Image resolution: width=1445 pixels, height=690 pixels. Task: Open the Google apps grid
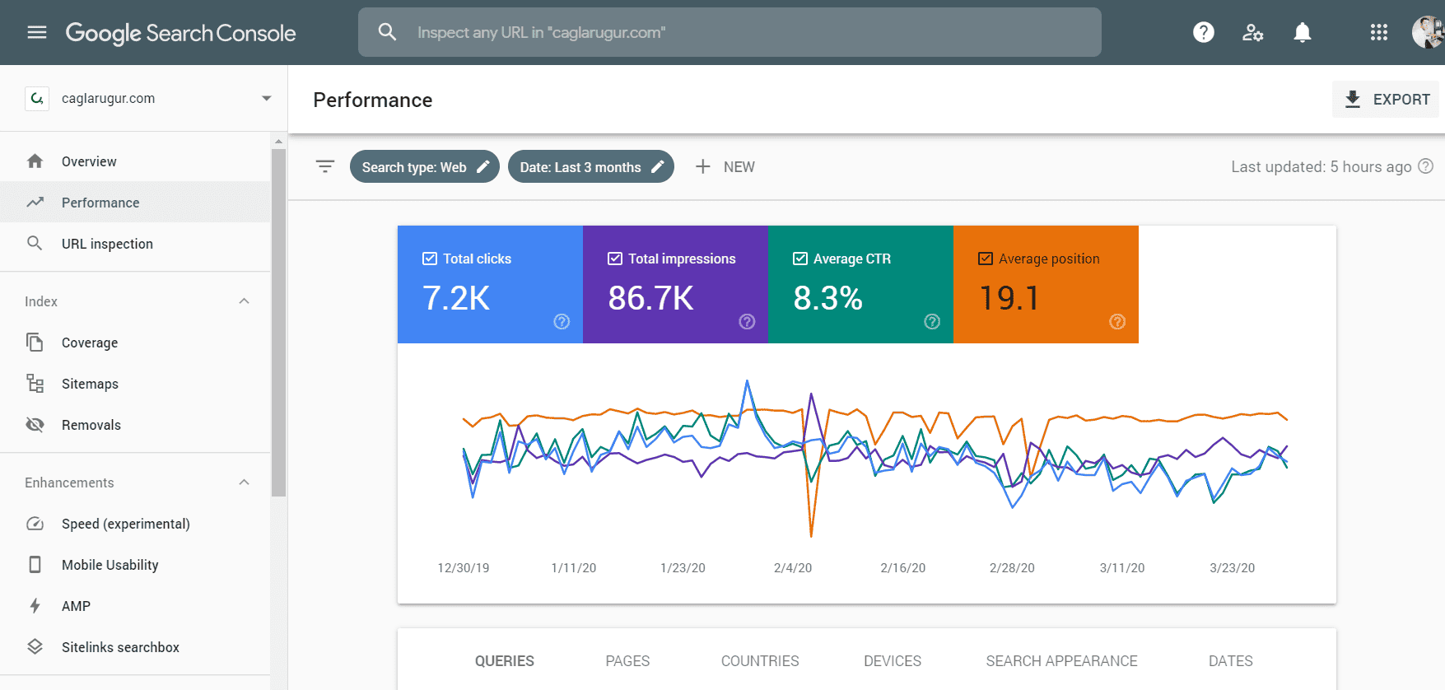tap(1378, 32)
